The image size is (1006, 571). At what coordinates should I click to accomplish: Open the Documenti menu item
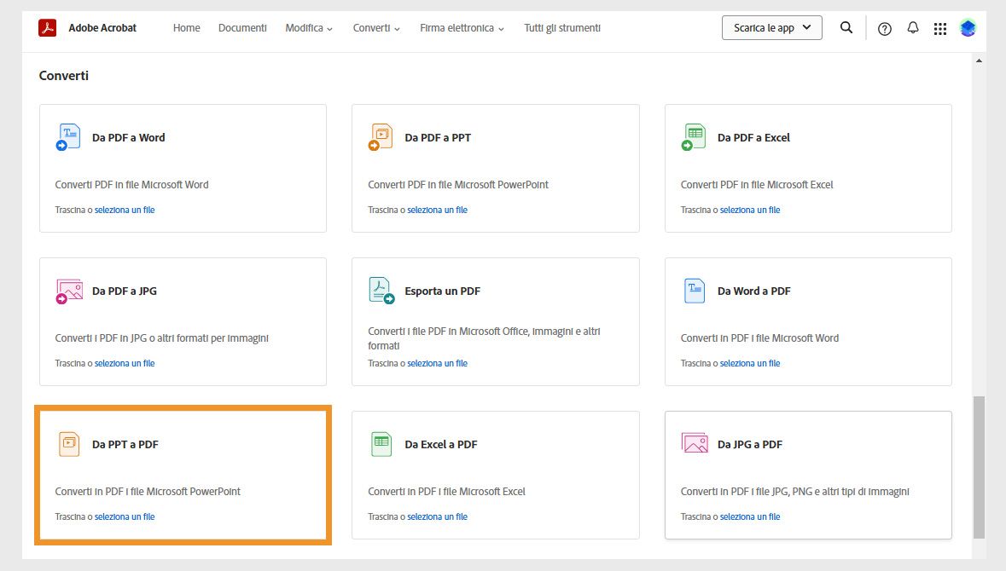click(x=242, y=28)
